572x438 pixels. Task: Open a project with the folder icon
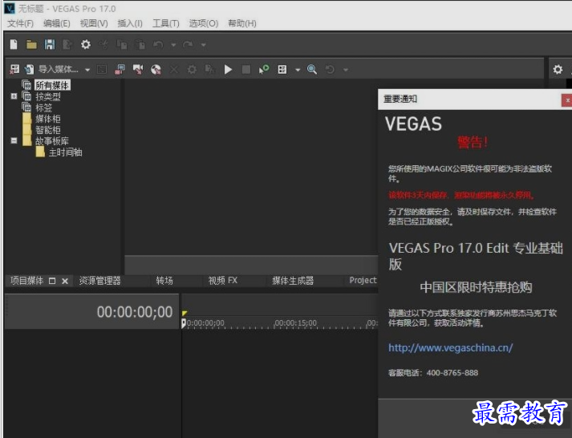(32, 44)
